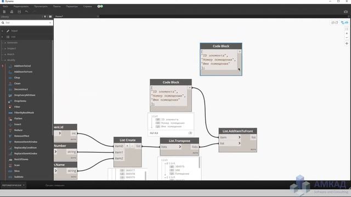Select ReplaceItemAtIndex in the library list
The image size is (351, 197).
pyautogui.click(x=26, y=153)
